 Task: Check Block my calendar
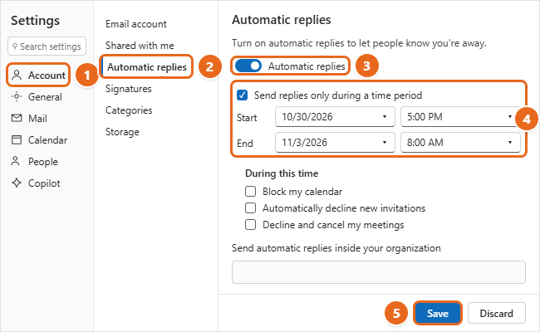tap(250, 191)
